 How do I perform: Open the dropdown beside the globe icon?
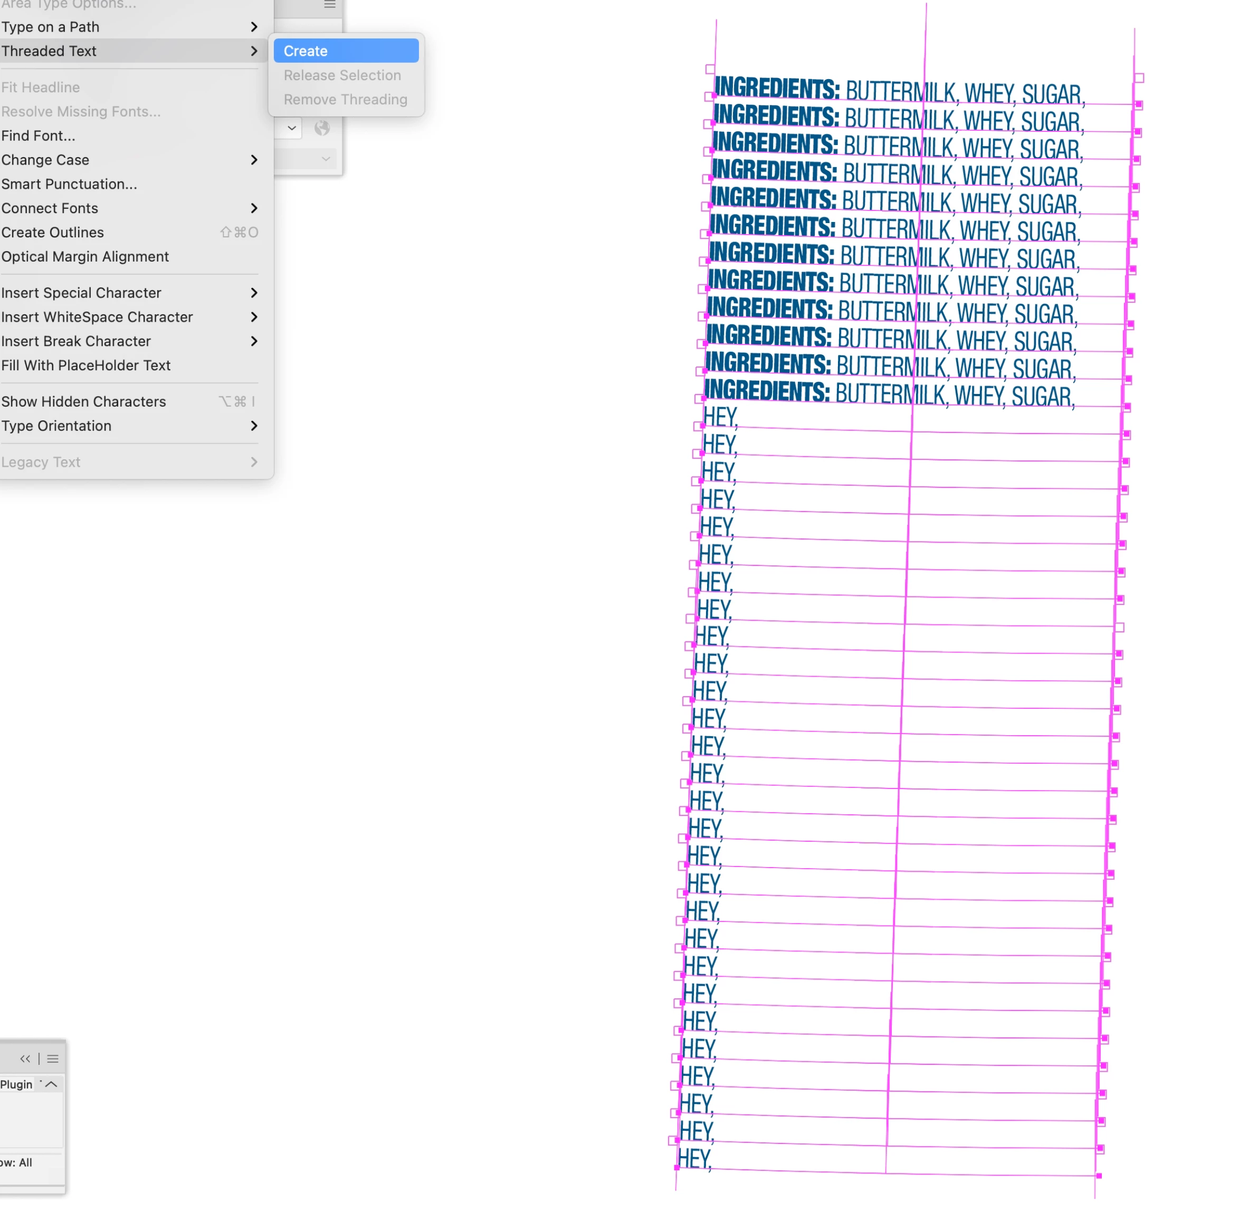coord(291,128)
